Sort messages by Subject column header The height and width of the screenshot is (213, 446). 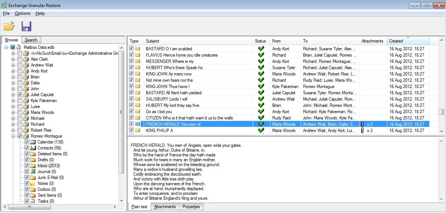click(x=198, y=41)
